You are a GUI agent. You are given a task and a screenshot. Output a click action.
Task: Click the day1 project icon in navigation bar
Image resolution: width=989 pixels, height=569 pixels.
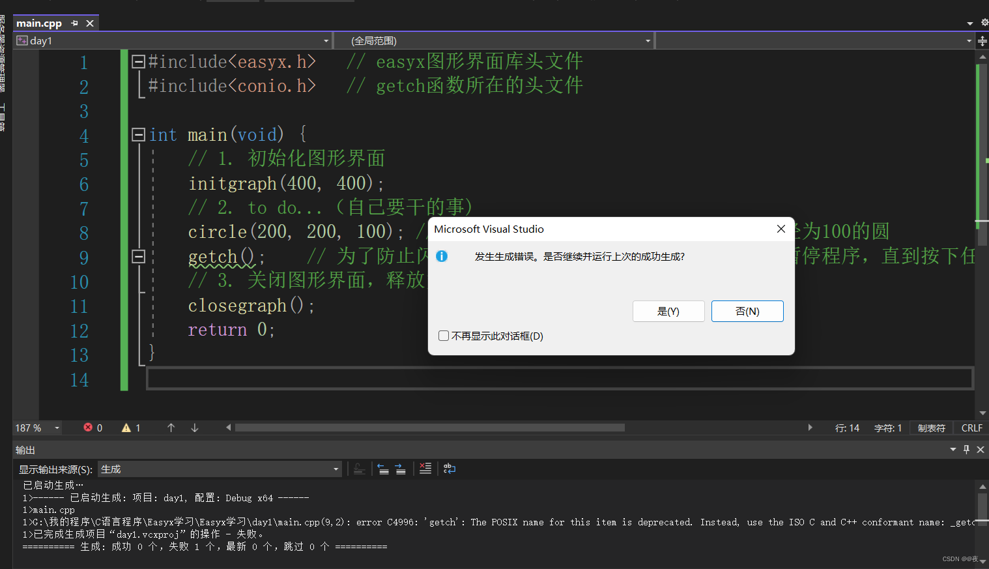pos(22,41)
